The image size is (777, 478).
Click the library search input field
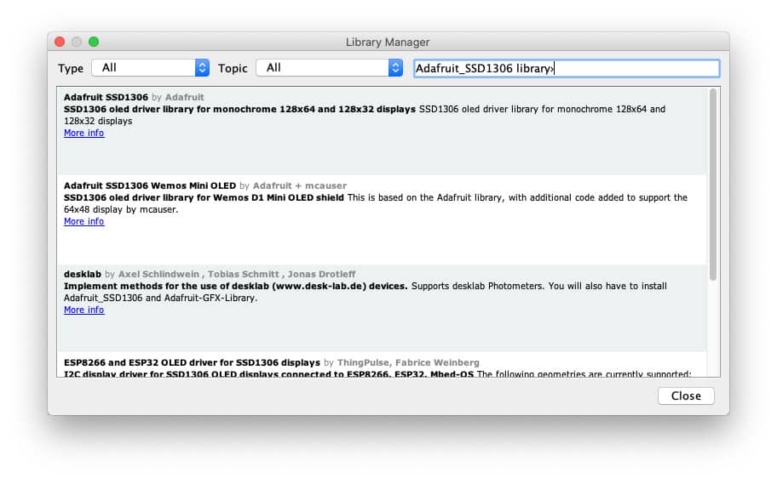point(567,68)
